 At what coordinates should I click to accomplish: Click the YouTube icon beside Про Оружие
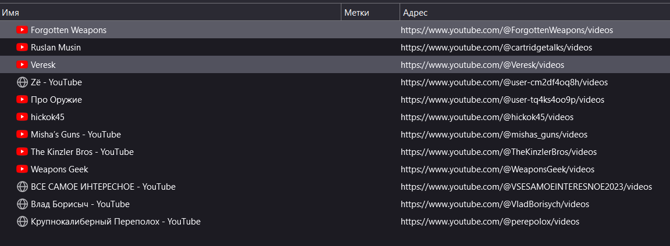pos(22,99)
